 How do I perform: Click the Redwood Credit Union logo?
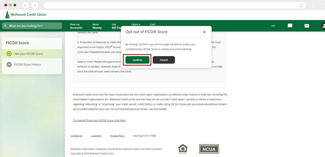tap(26, 15)
